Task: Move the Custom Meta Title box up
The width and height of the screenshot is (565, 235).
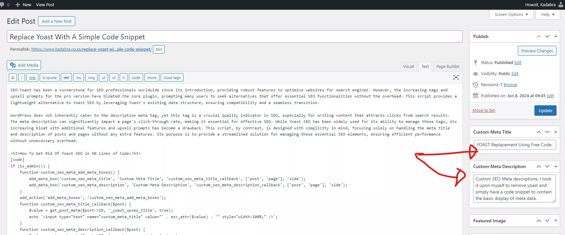Action: coord(539,132)
